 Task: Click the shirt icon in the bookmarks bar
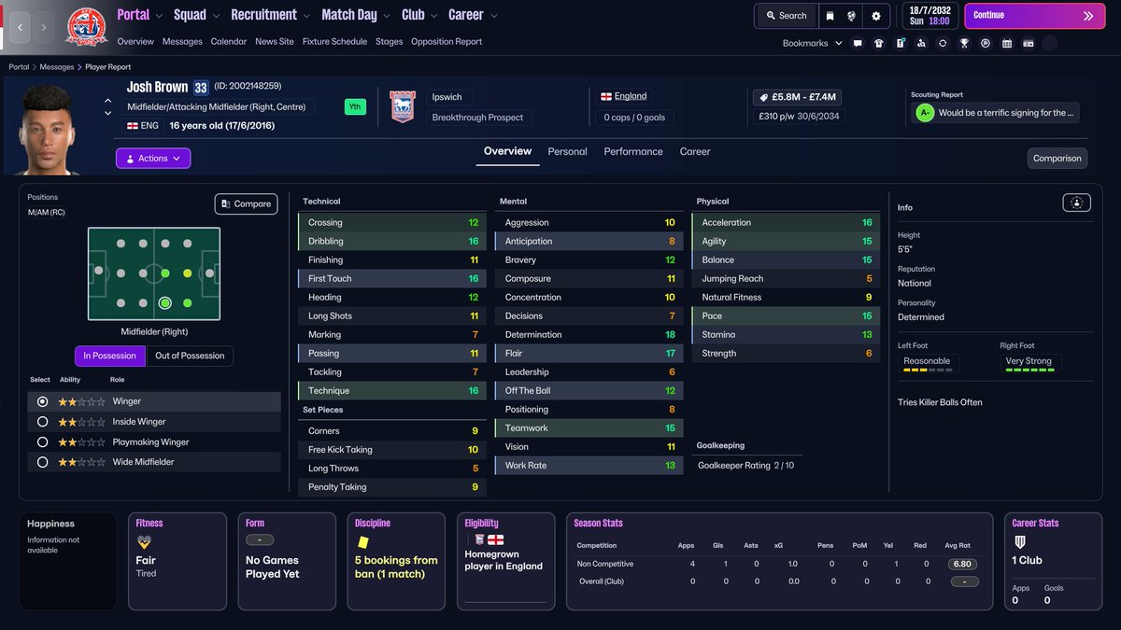coord(877,42)
